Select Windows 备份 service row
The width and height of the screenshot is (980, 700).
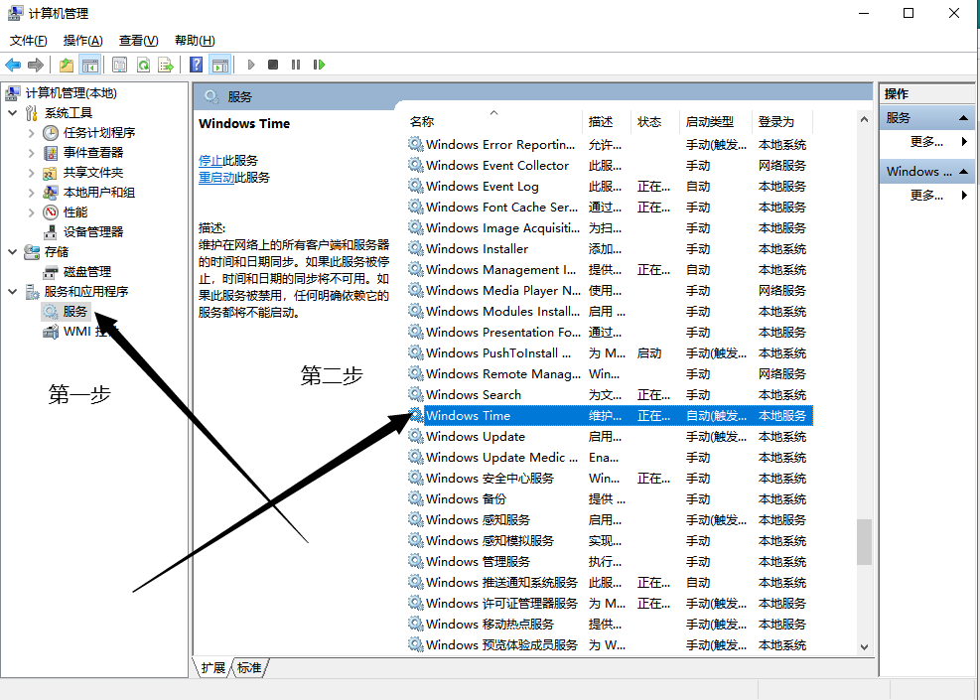pos(610,498)
